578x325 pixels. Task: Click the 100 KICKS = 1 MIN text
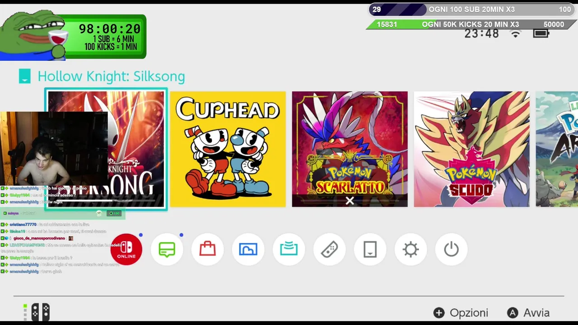[x=111, y=46]
